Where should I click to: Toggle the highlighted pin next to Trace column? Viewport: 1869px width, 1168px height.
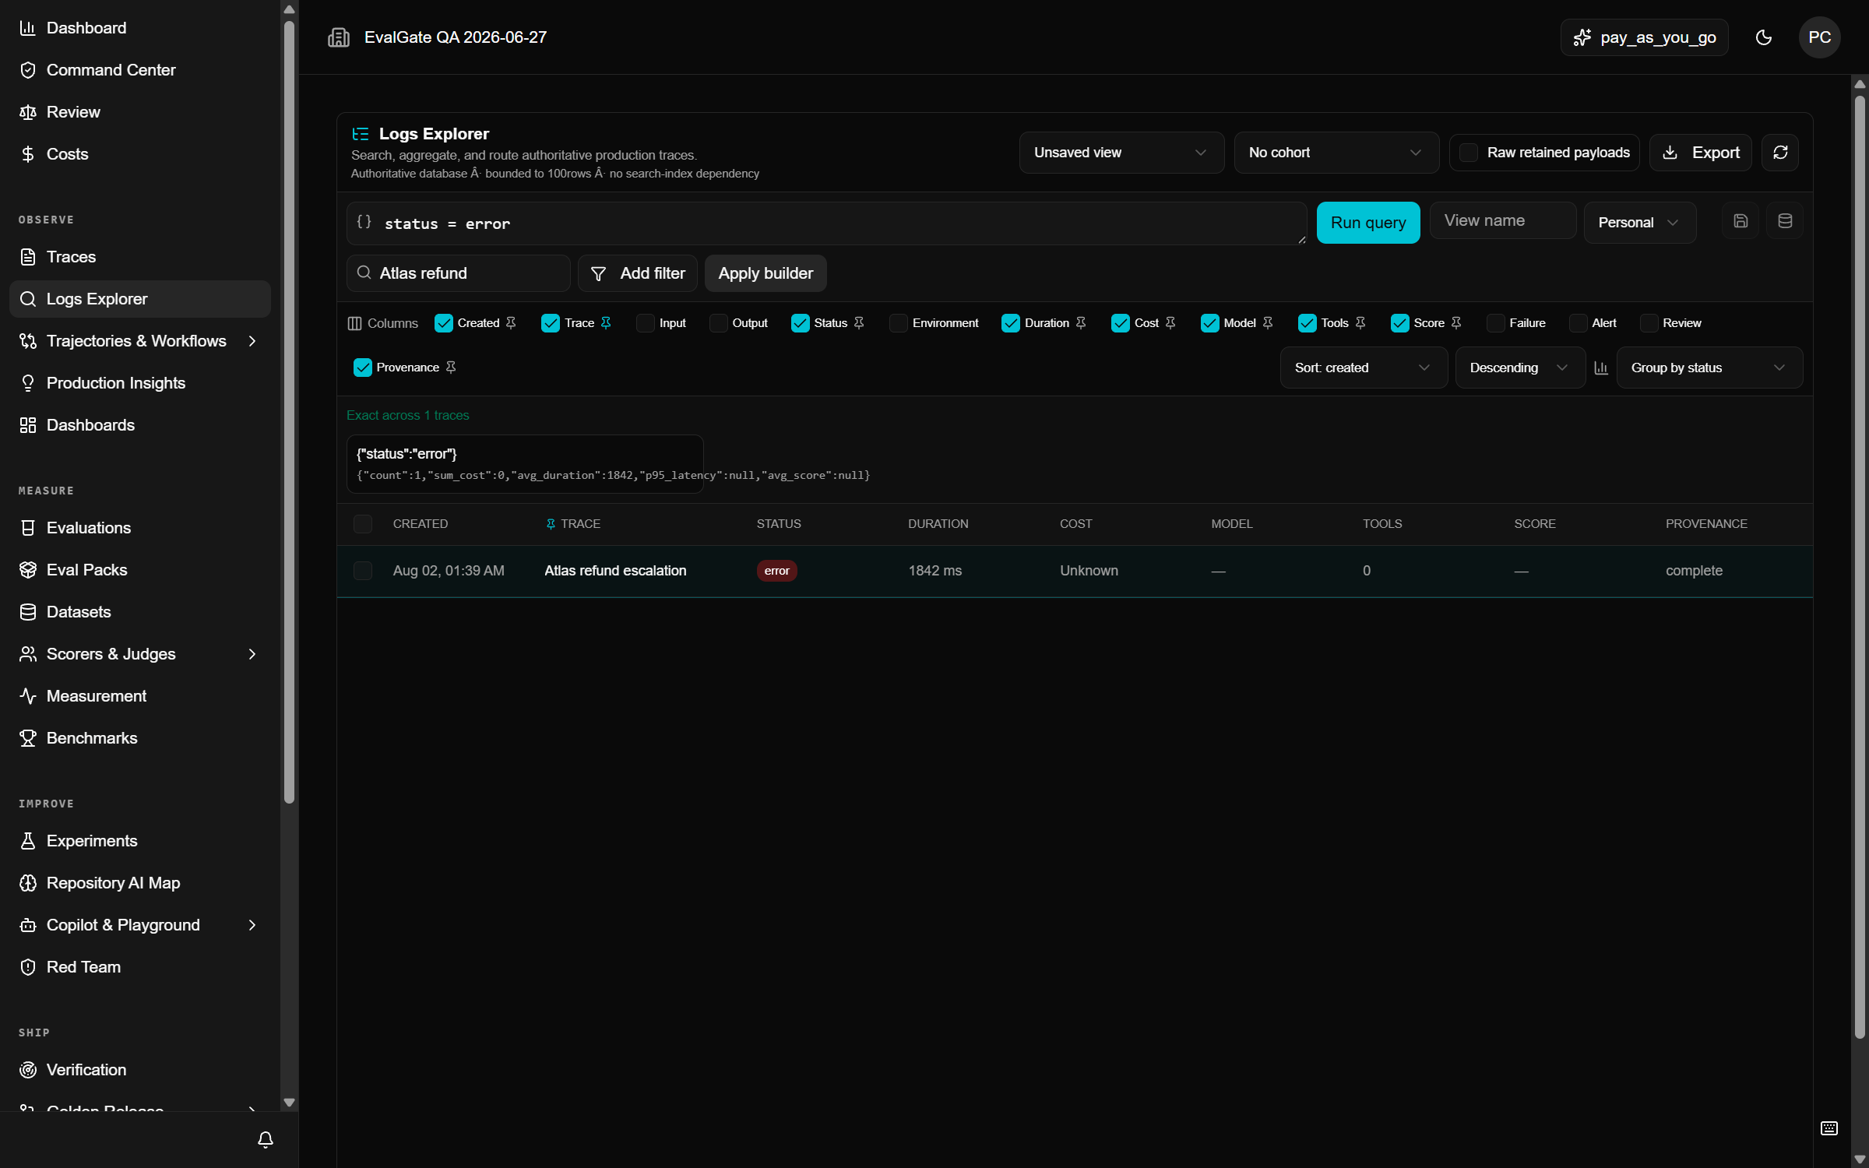click(x=606, y=323)
